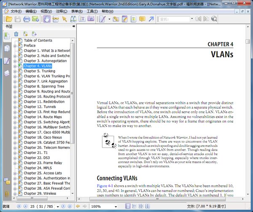
Task: Click the Open file folder icon
Action: (x=9, y=19)
